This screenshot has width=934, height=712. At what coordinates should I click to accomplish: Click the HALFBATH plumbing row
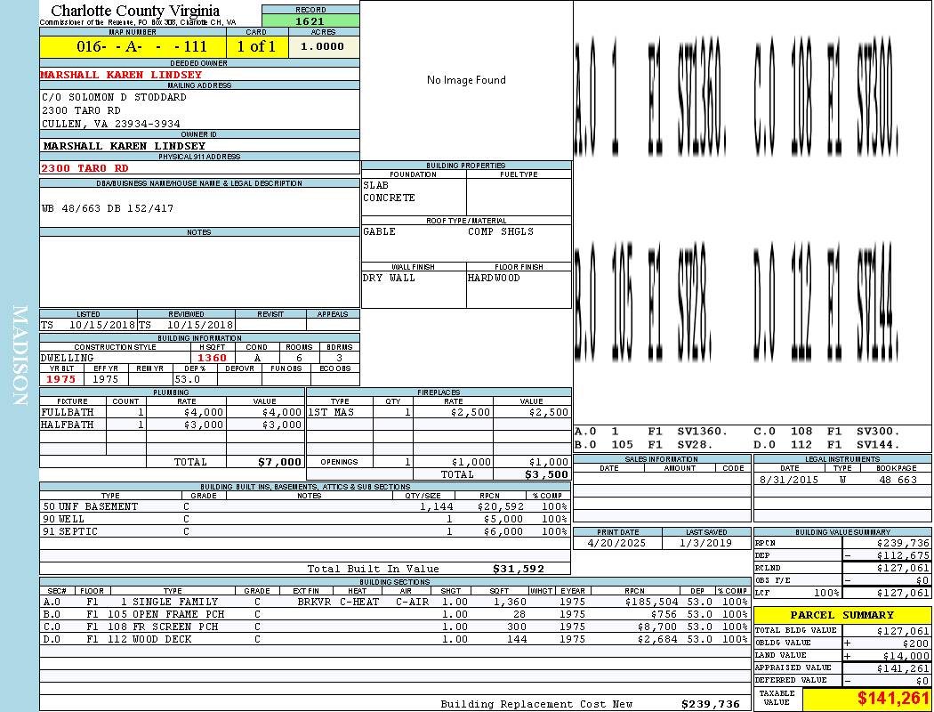(x=173, y=425)
